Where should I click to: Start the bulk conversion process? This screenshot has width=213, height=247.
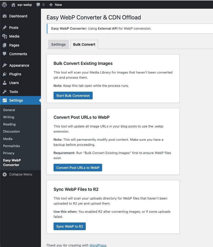click(x=73, y=96)
